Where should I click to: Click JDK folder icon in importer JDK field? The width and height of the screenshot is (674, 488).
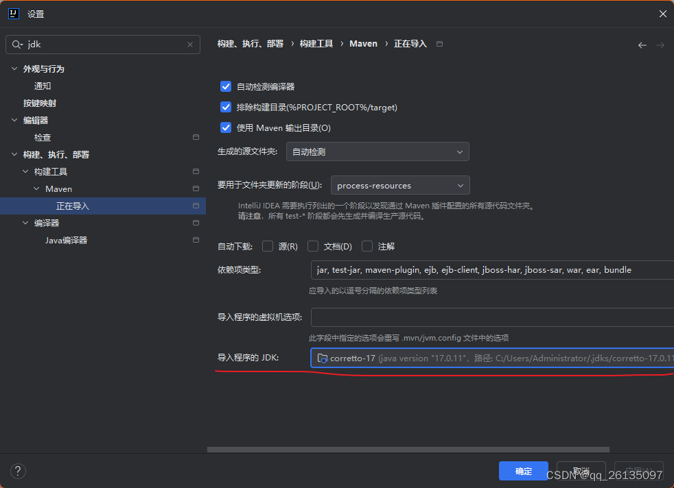323,358
